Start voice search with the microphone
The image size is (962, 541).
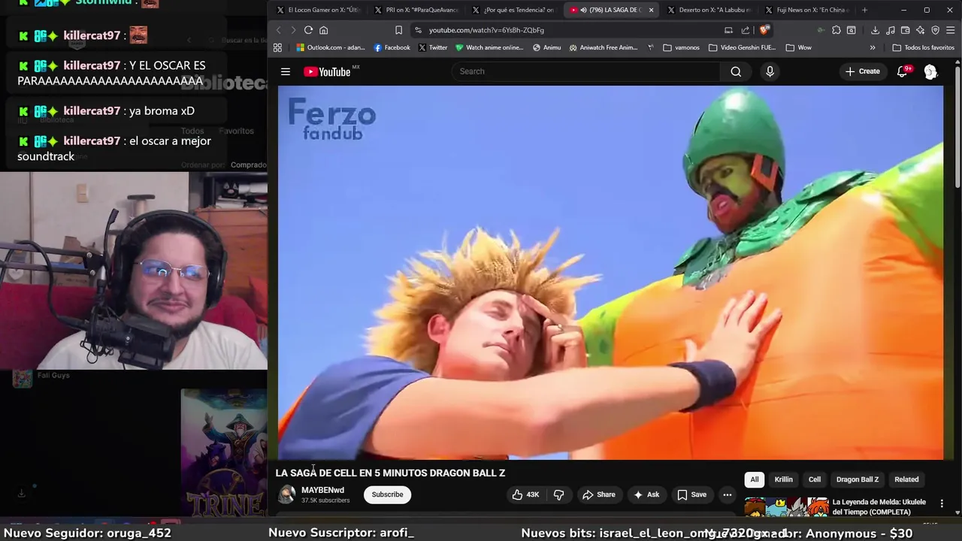(x=770, y=71)
